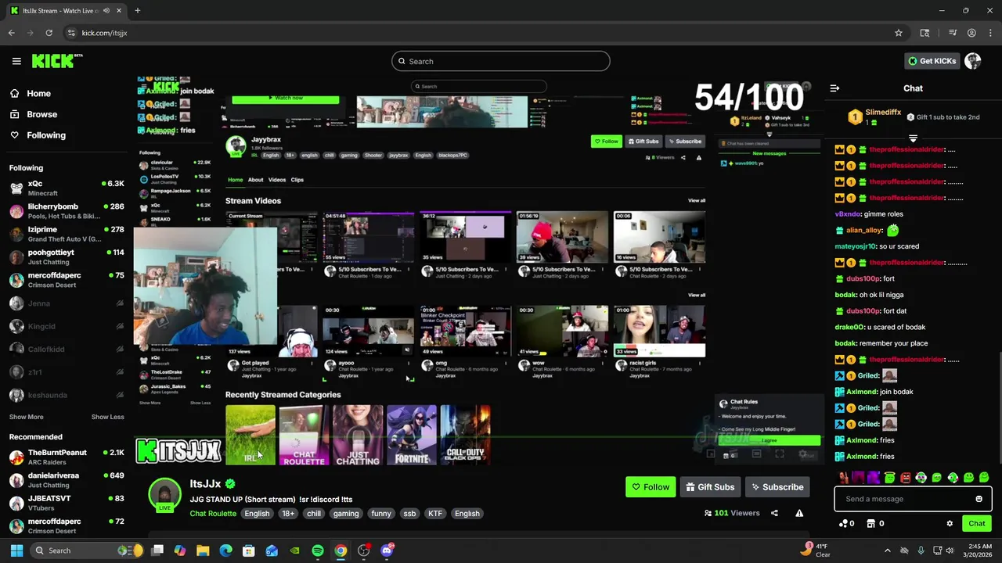Open the emoji picker in chat
1002x563 pixels.
click(979, 499)
